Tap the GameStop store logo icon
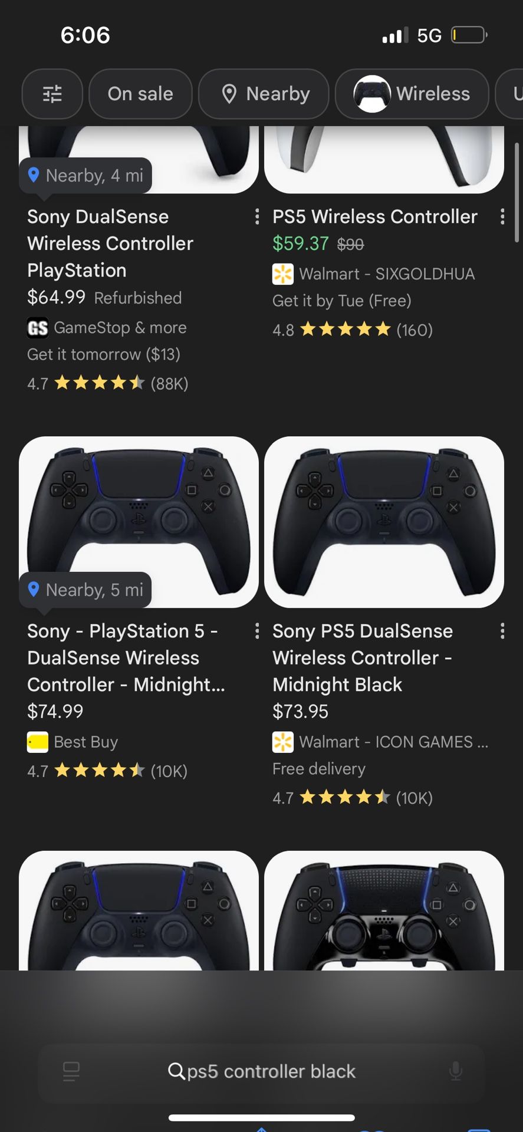 [38, 328]
